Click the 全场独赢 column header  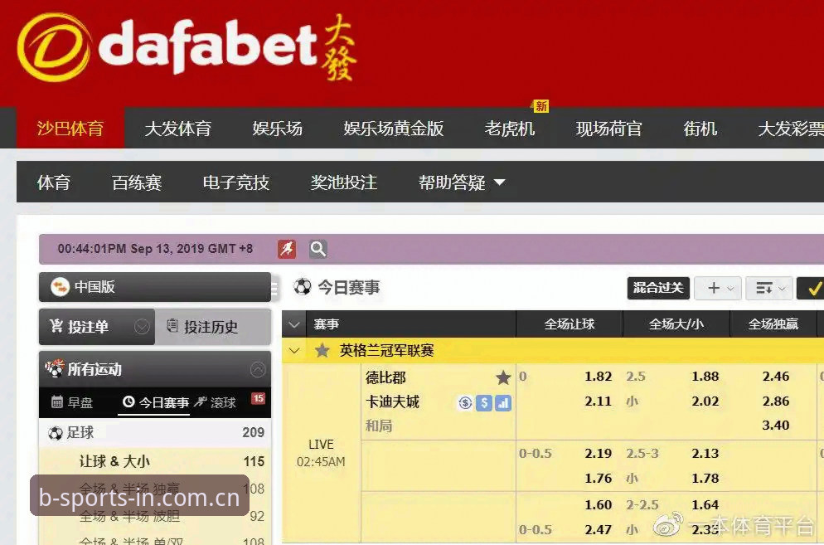[x=773, y=324]
